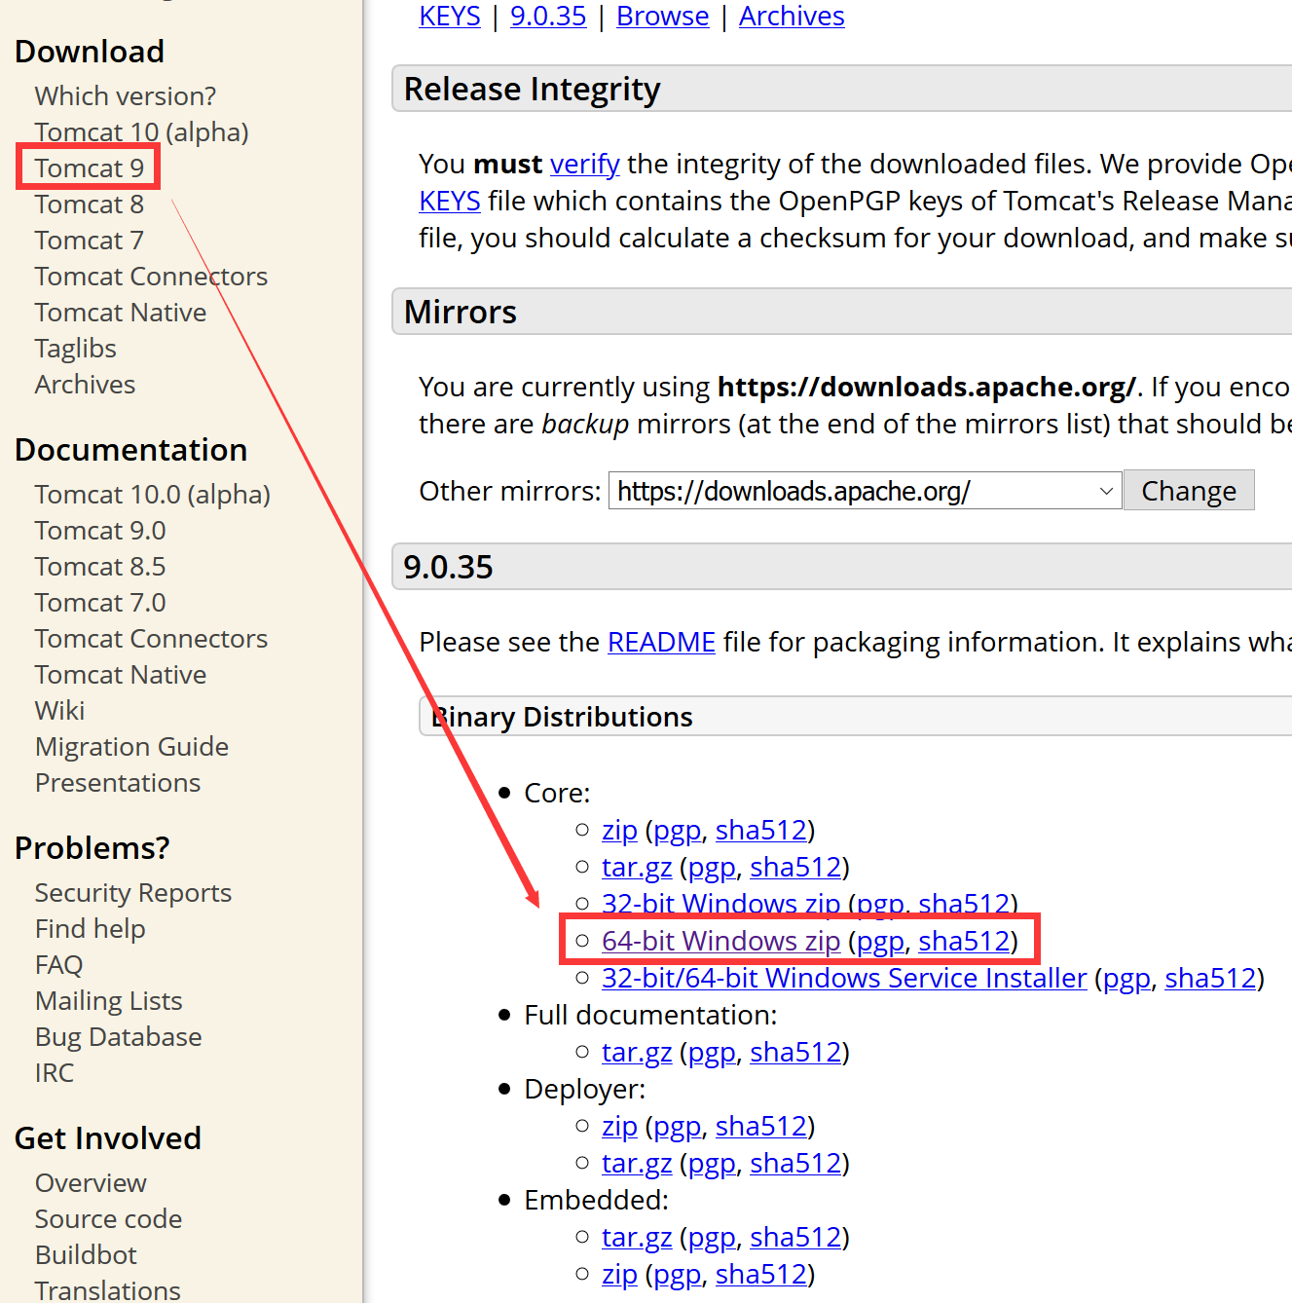Download the 64-bit Windows zip Core distribution
Image resolution: width=1292 pixels, height=1303 pixels.
(x=720, y=941)
